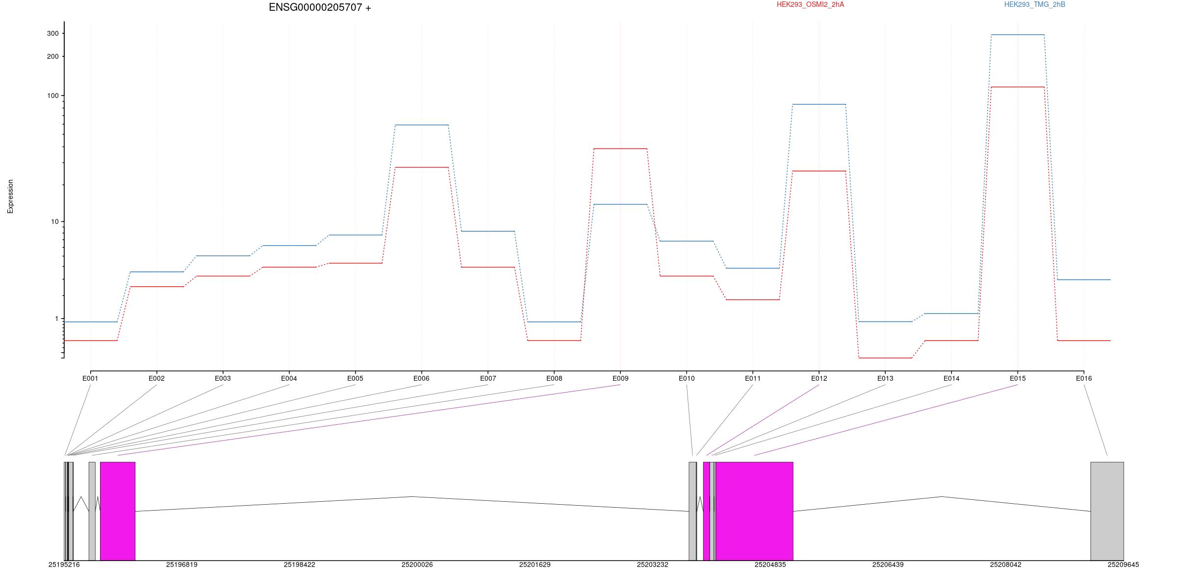Click the 300 y-axis tick value
This screenshot has height=588, width=1177.
pos(53,34)
